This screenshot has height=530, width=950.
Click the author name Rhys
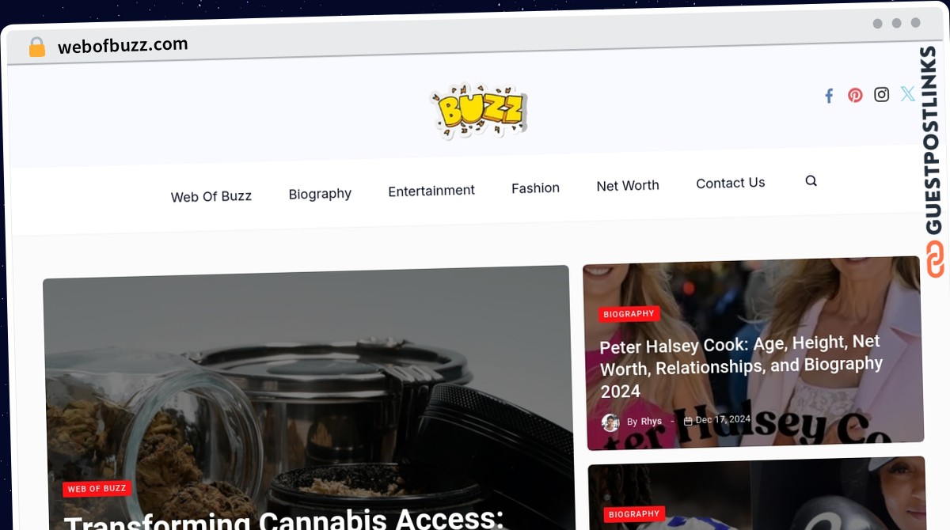coord(652,422)
